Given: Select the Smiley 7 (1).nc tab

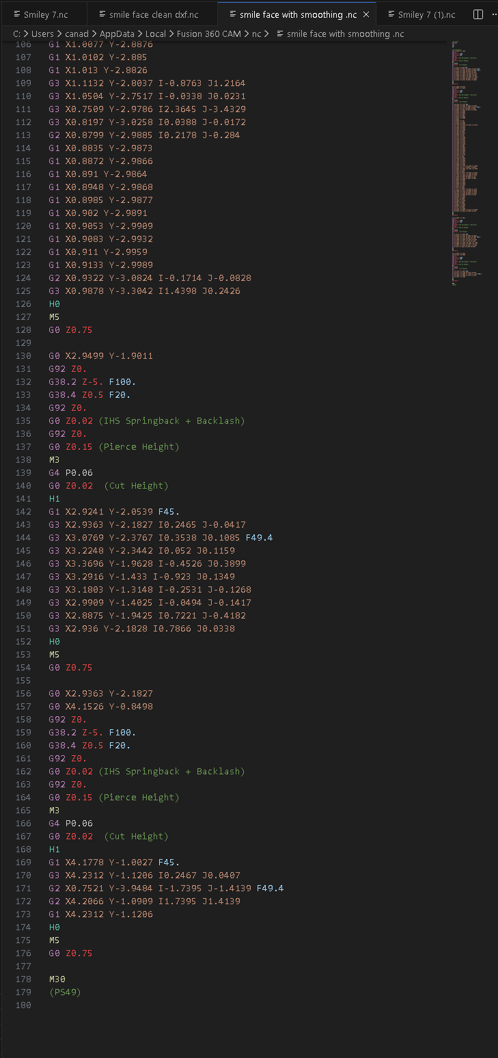Looking at the screenshot, I should [421, 14].
